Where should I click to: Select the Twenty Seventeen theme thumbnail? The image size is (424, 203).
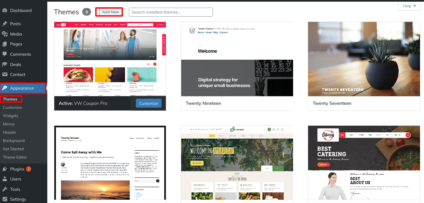364,59
